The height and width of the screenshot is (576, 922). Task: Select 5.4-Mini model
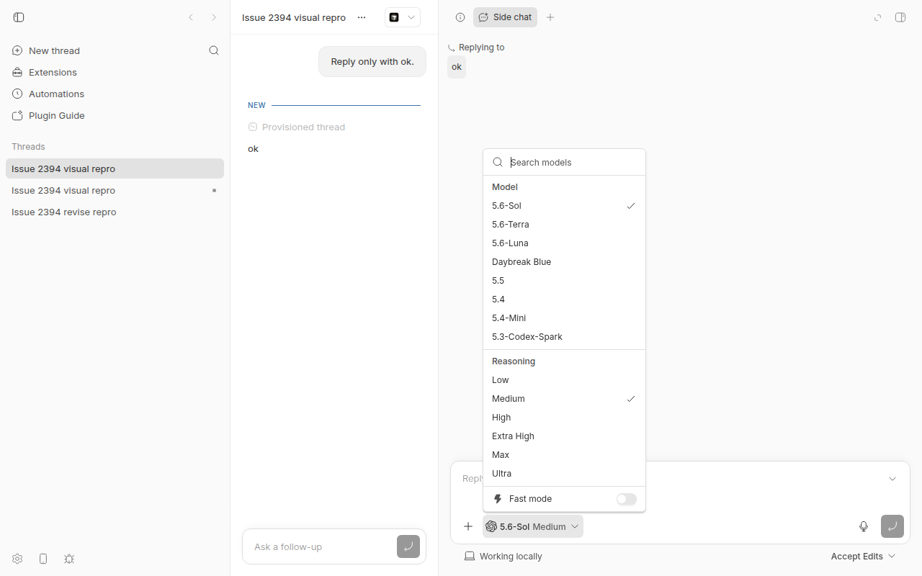point(564,318)
